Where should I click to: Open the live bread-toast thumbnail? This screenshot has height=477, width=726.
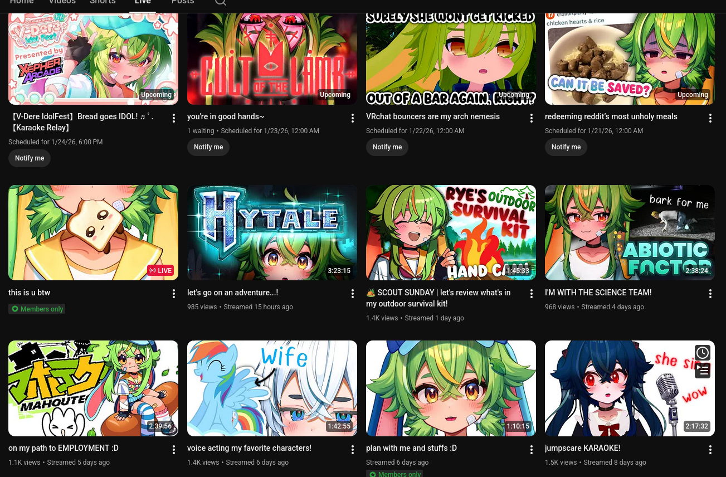[x=93, y=232]
